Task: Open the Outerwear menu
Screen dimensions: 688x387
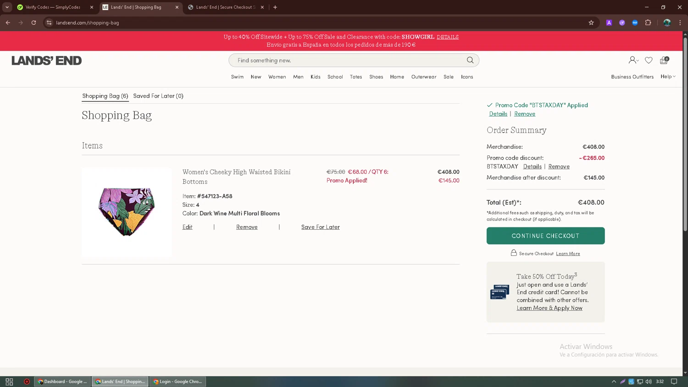Action: click(x=424, y=77)
